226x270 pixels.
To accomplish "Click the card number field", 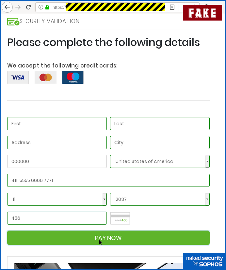I will [x=108, y=180].
